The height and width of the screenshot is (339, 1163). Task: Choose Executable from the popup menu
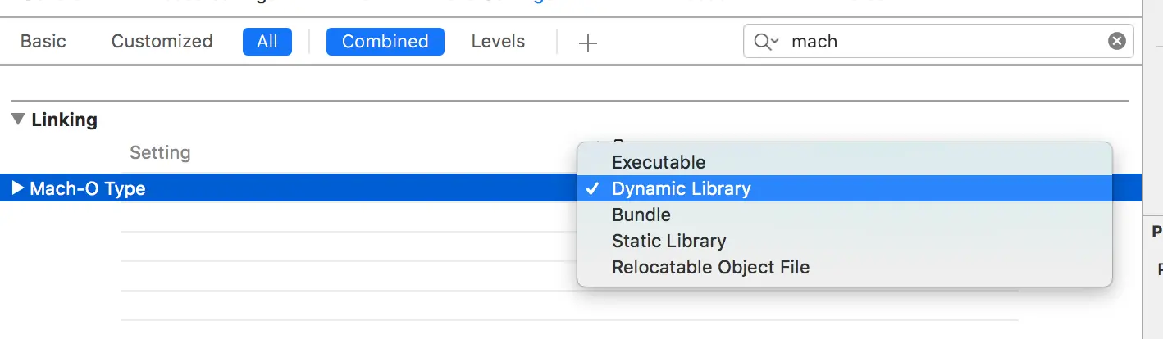pyautogui.click(x=658, y=162)
